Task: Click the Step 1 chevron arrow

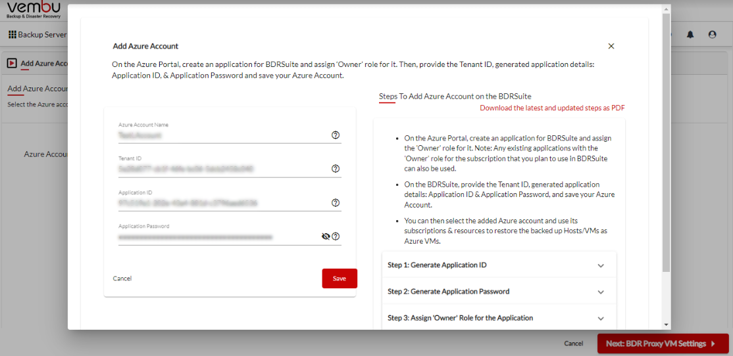Action: click(601, 265)
